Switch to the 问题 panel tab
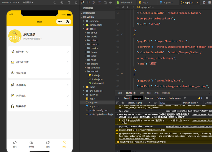This screenshot has height=152, width=212. point(142,93)
